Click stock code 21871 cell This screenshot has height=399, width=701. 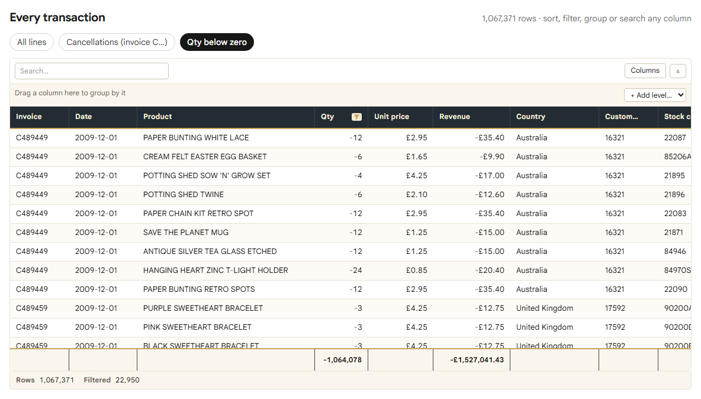click(674, 232)
